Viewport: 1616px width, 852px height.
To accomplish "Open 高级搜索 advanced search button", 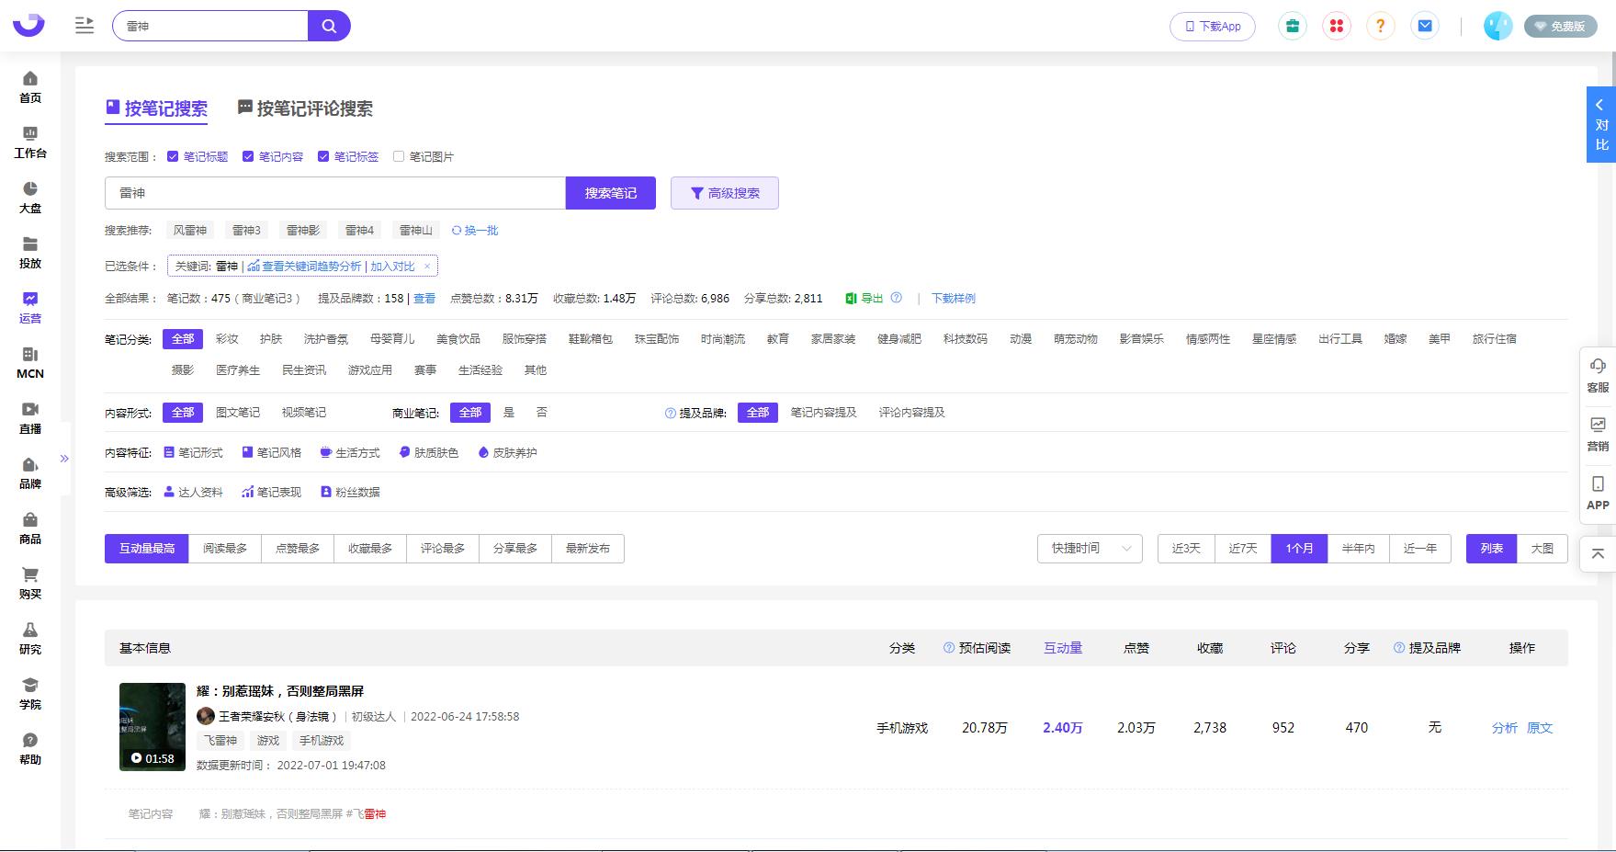I will point(725,193).
